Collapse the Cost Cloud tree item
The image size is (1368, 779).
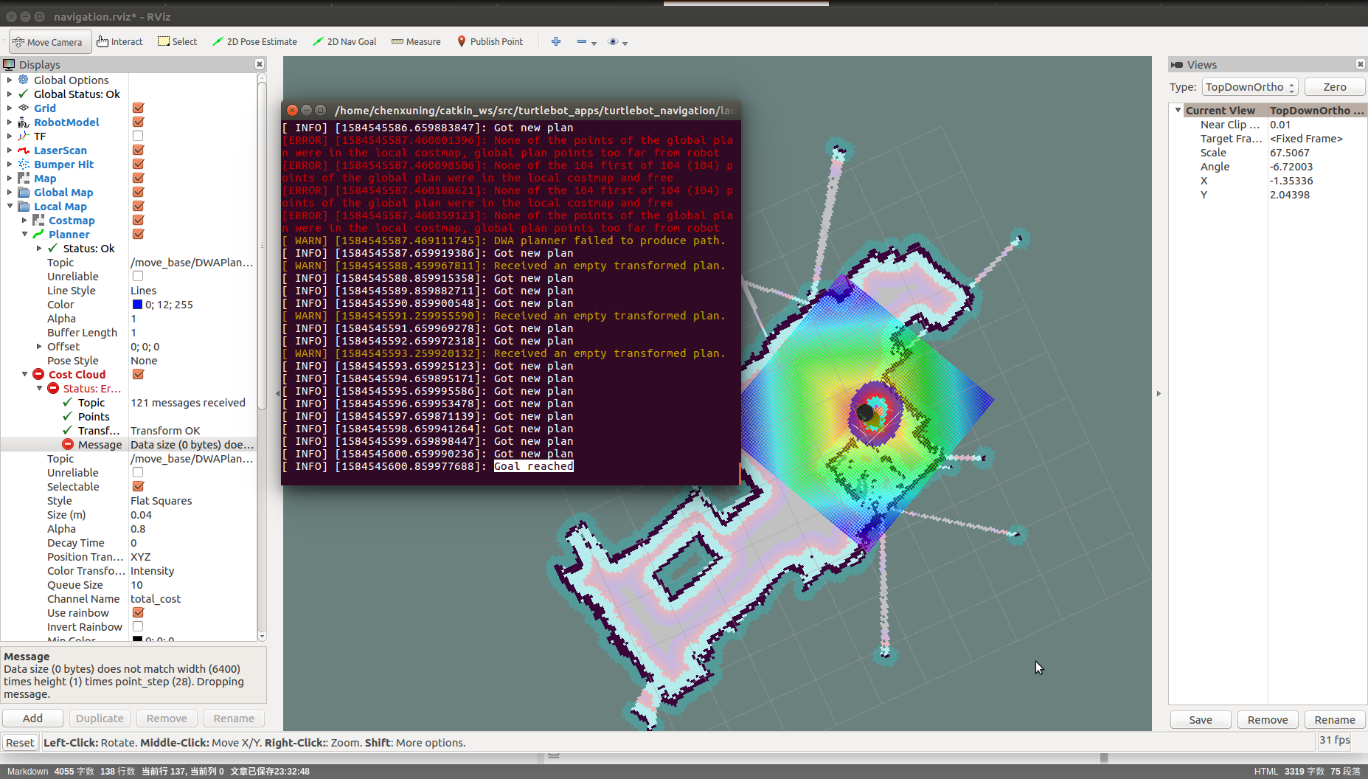pyautogui.click(x=24, y=374)
